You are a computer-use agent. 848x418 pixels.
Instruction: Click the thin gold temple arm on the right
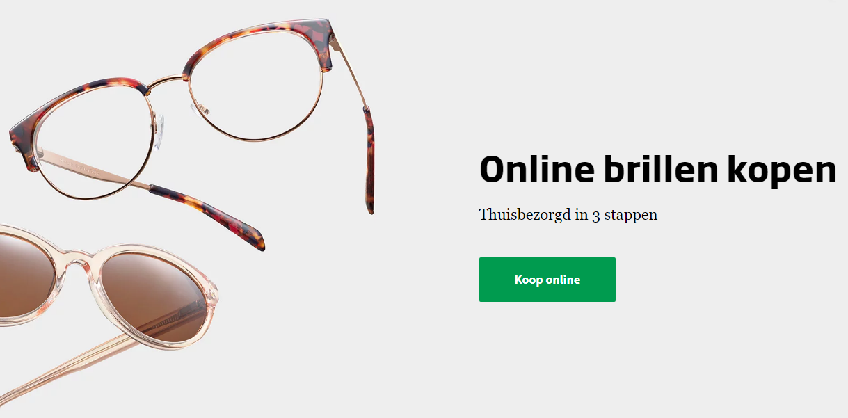pyautogui.click(x=348, y=70)
